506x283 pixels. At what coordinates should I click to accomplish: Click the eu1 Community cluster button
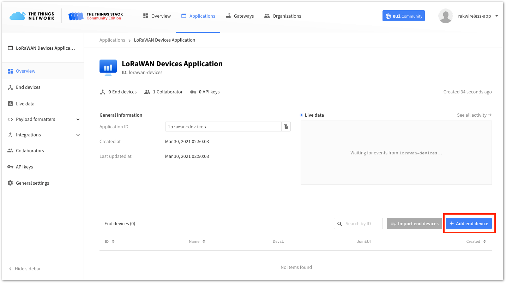[404, 16]
